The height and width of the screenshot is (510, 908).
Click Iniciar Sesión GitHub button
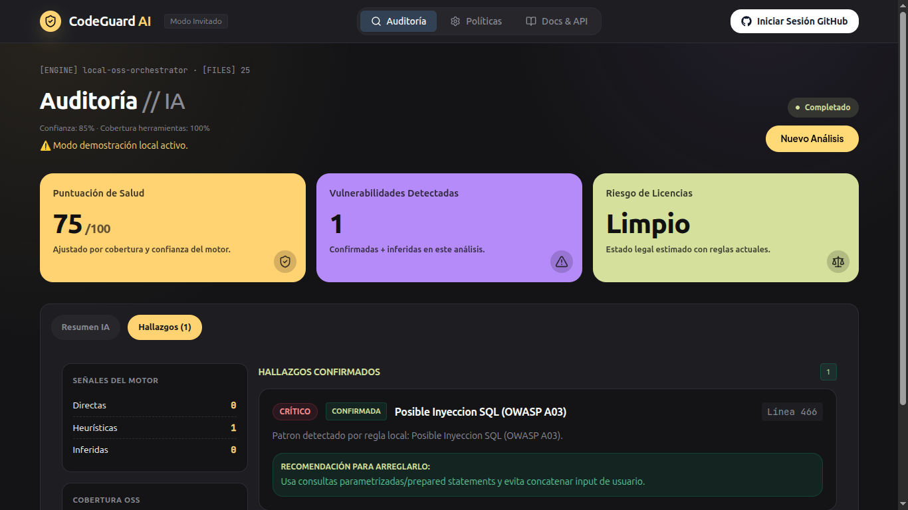click(794, 21)
